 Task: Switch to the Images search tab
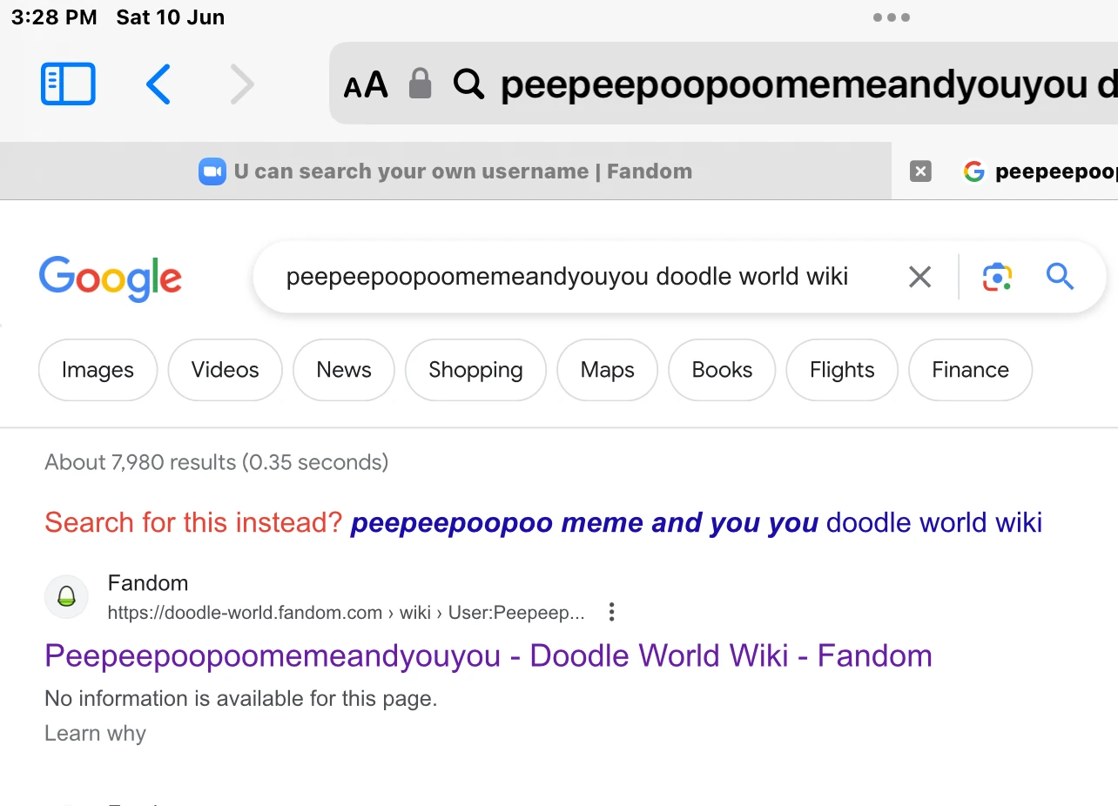[x=97, y=369]
